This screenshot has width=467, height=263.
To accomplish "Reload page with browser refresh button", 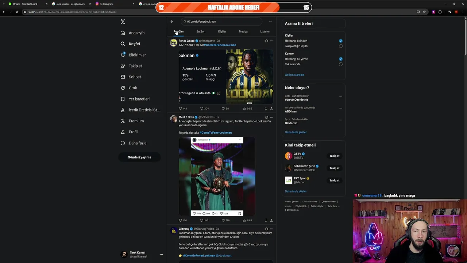I will [17, 12].
